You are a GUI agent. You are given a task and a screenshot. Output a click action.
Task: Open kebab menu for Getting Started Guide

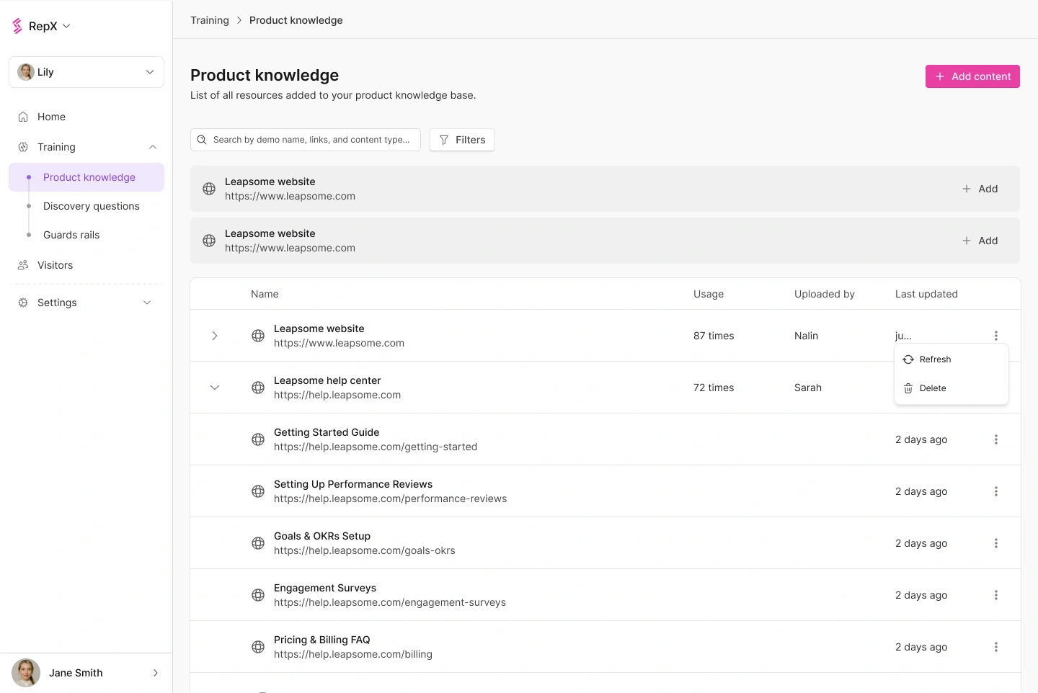pyautogui.click(x=996, y=439)
